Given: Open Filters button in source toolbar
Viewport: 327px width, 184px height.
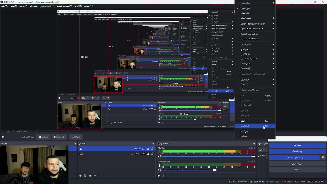Looking at the screenshot, I should 59,137.
